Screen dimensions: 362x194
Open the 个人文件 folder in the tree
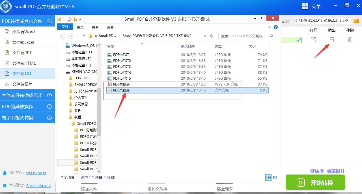(79, 97)
